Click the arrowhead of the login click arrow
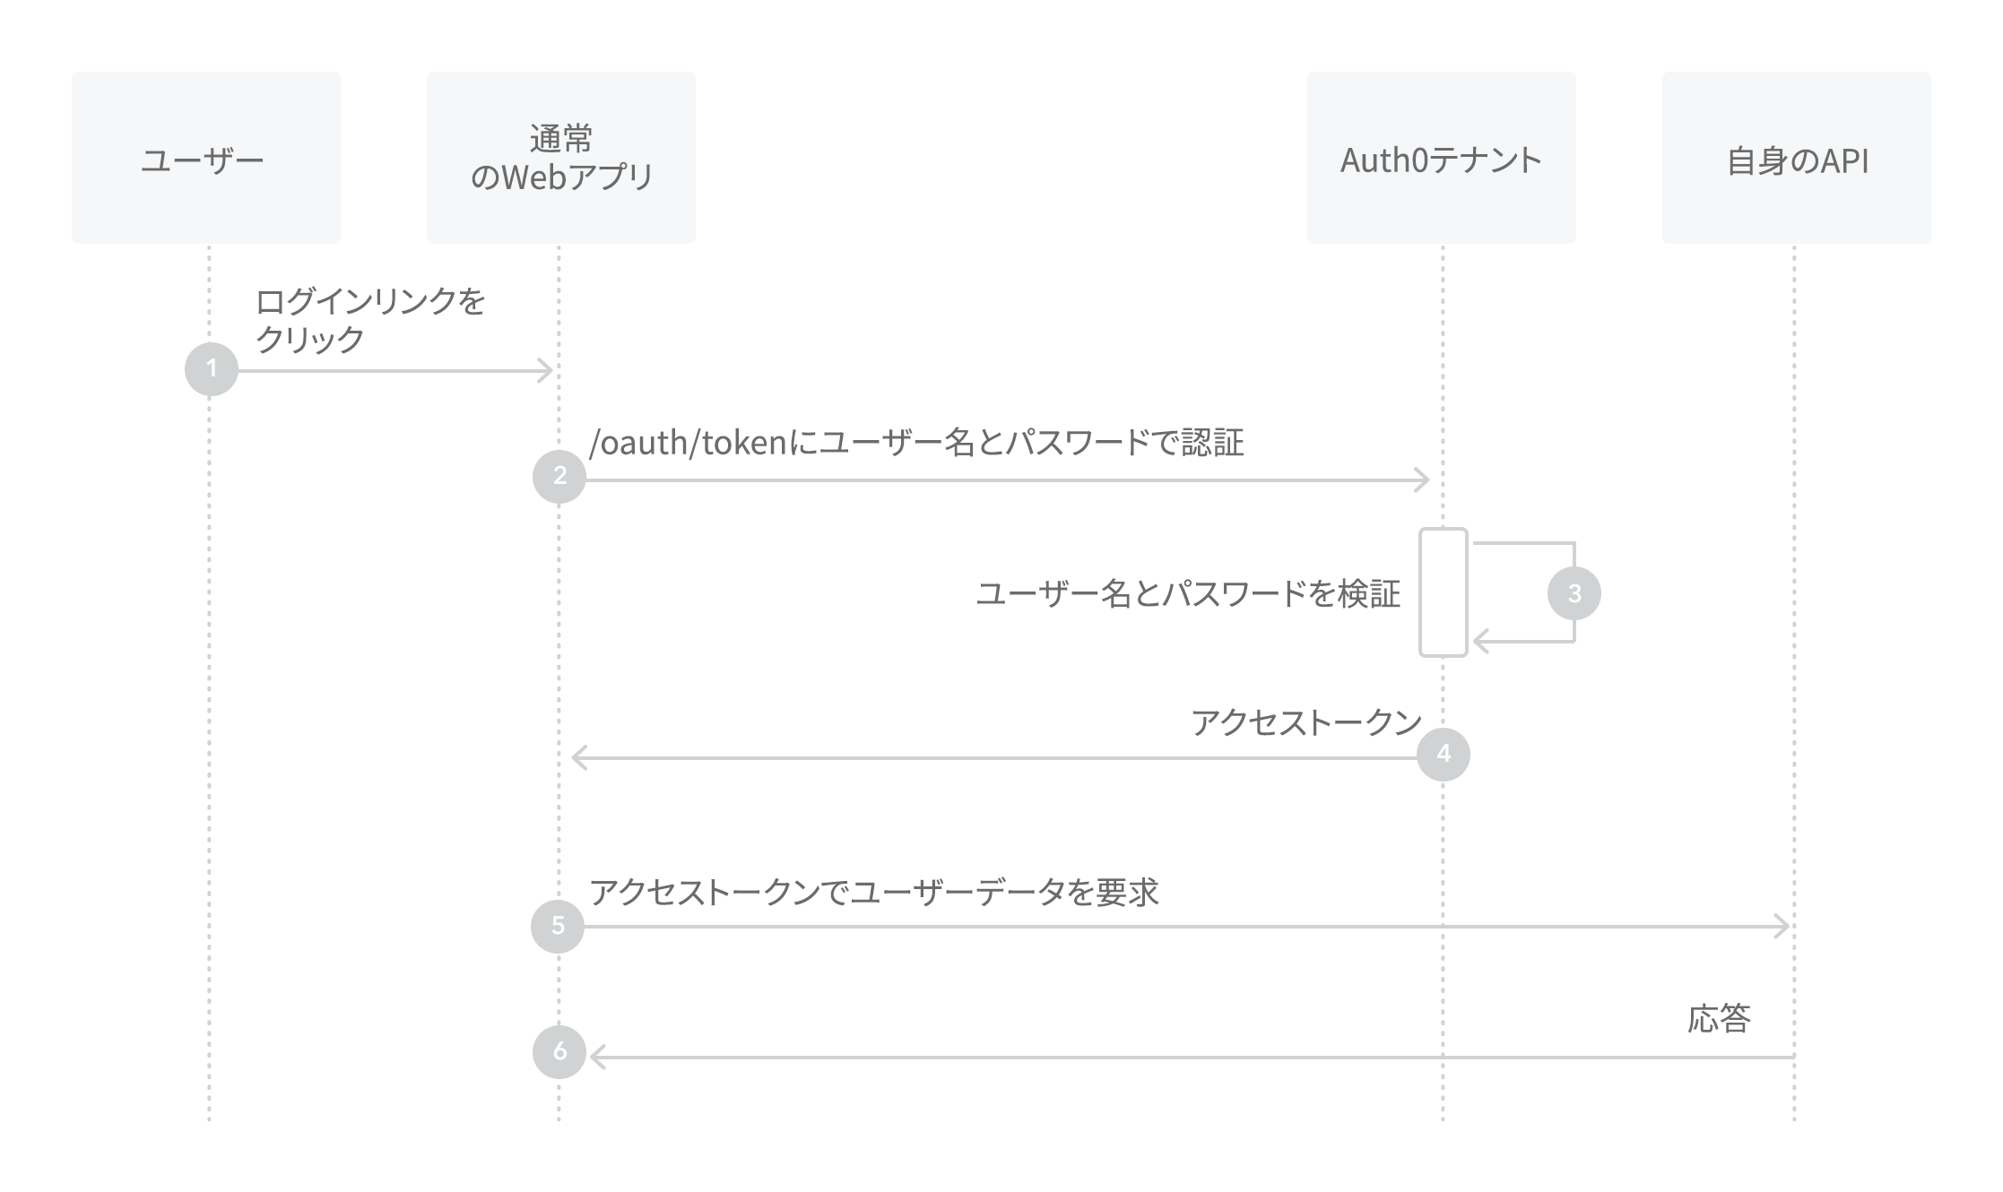The width and height of the screenshot is (2003, 1192). click(x=544, y=370)
